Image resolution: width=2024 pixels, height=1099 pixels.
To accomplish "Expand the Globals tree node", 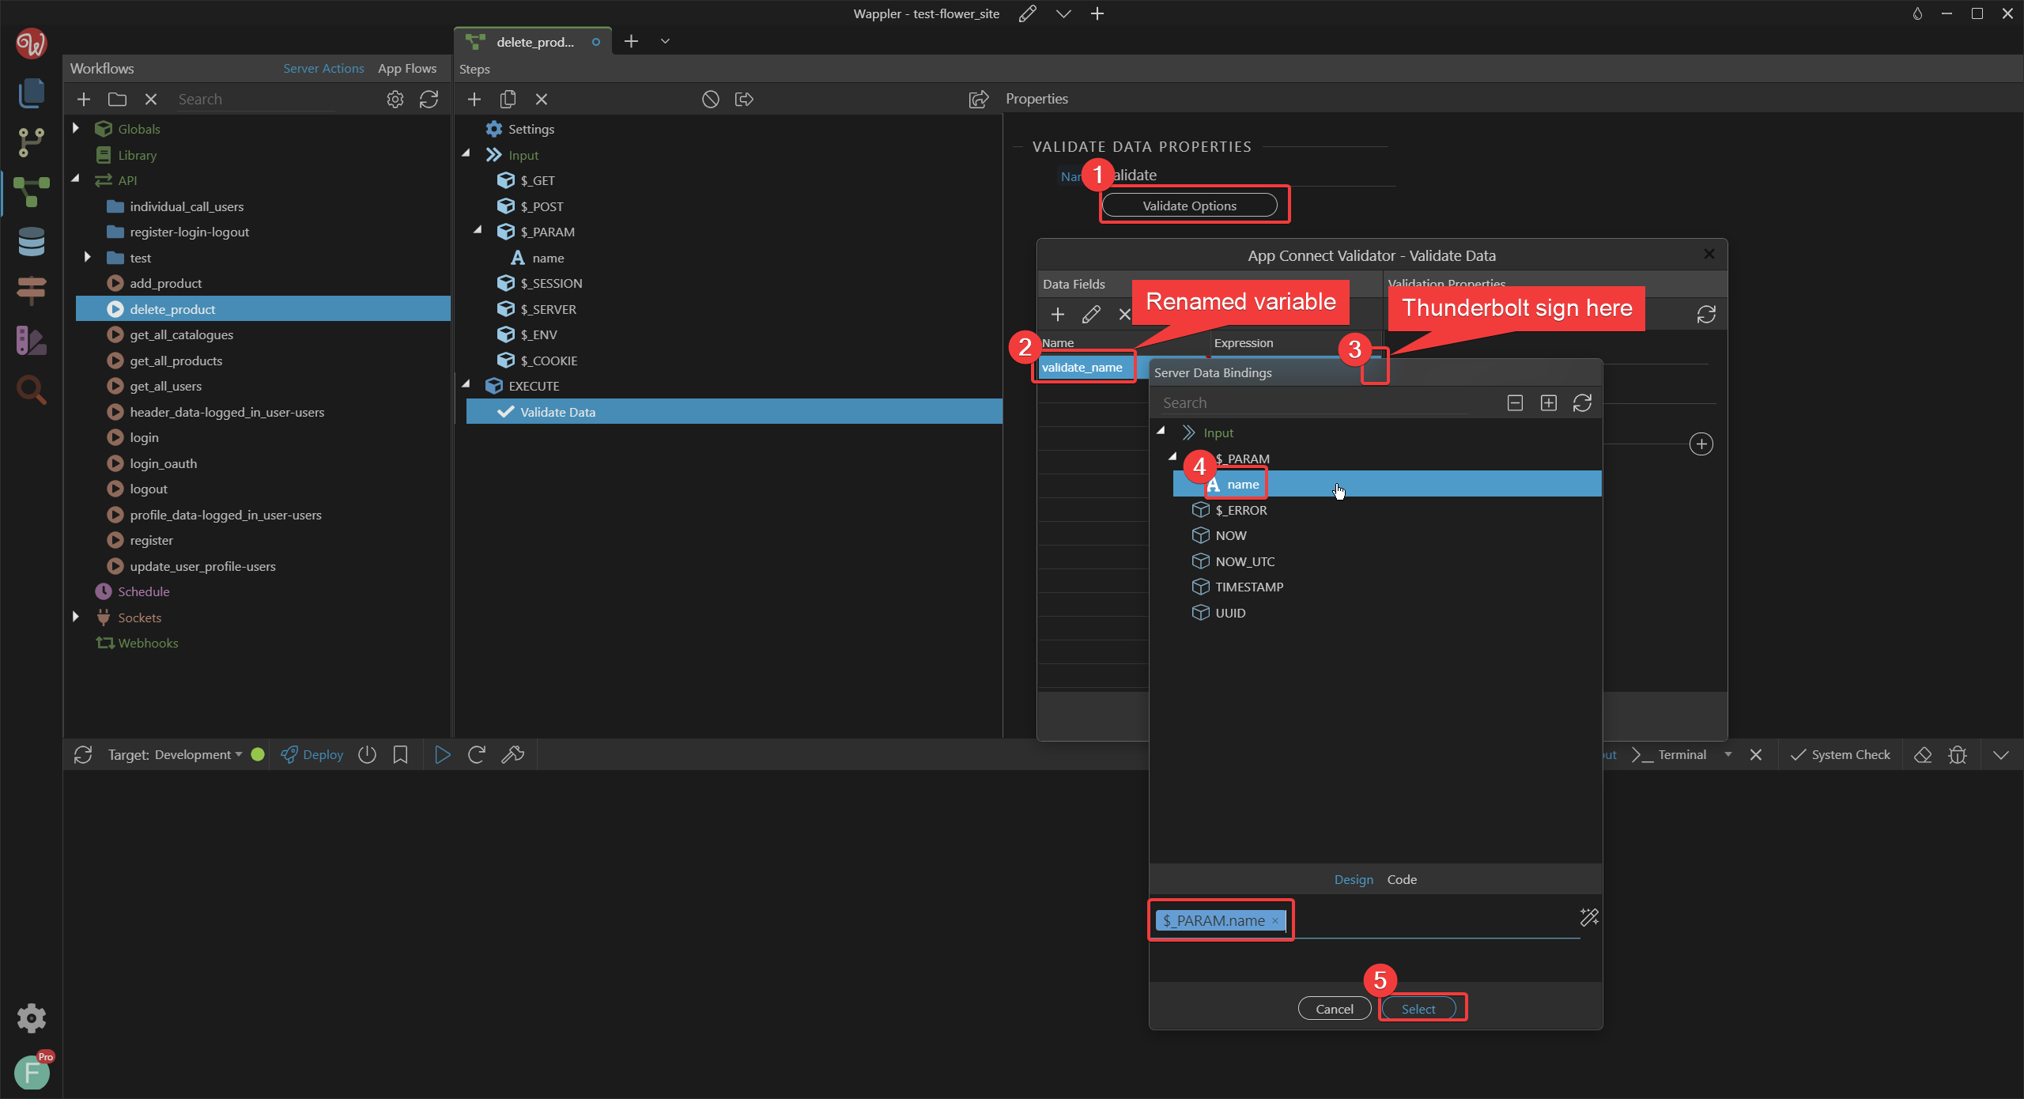I will pyautogui.click(x=76, y=128).
